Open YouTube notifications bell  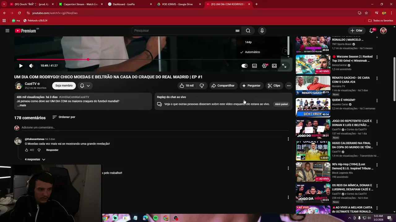pyautogui.click(x=372, y=31)
